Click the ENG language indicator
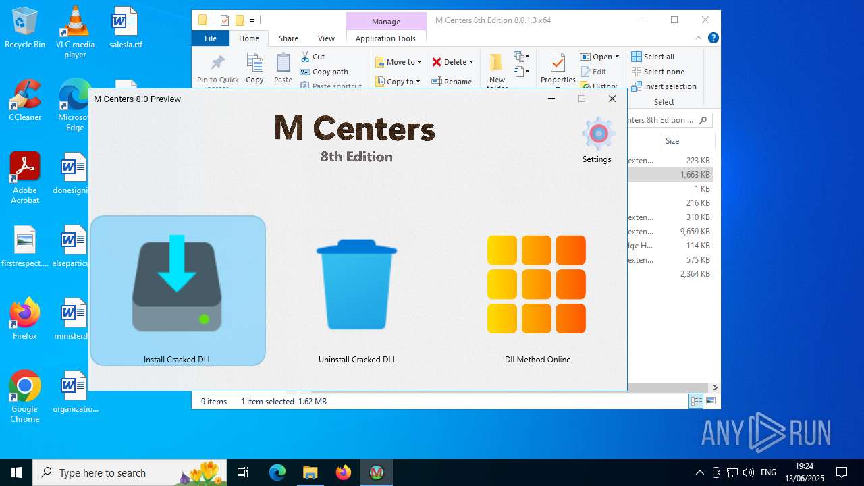Image resolution: width=864 pixels, height=486 pixels. click(768, 473)
